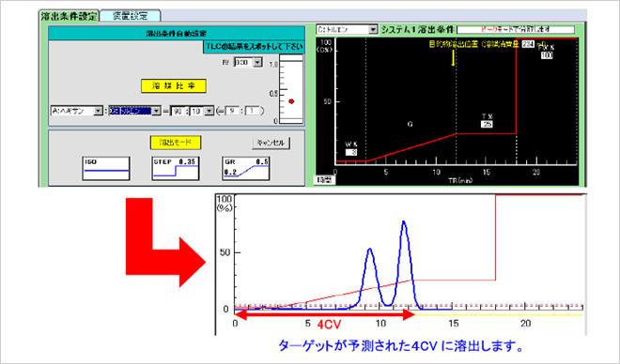620x364 pixels.
Task: Click the TR(min) axis label
Action: [460, 180]
